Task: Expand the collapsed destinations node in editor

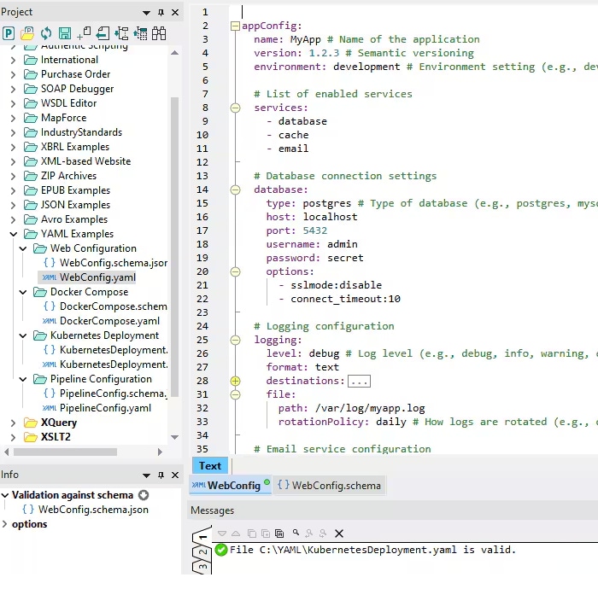Action: click(x=236, y=381)
